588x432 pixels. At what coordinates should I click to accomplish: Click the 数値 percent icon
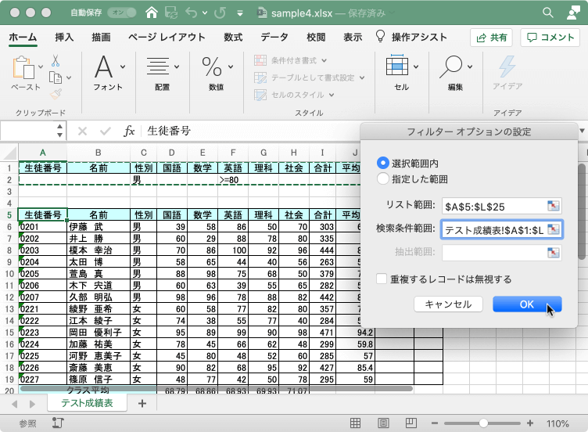[x=212, y=67]
